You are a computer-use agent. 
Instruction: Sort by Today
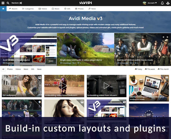pos(138,69)
